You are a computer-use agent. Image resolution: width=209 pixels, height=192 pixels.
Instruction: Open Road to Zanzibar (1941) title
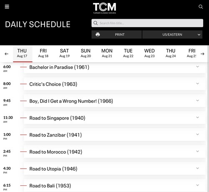click(x=55, y=135)
